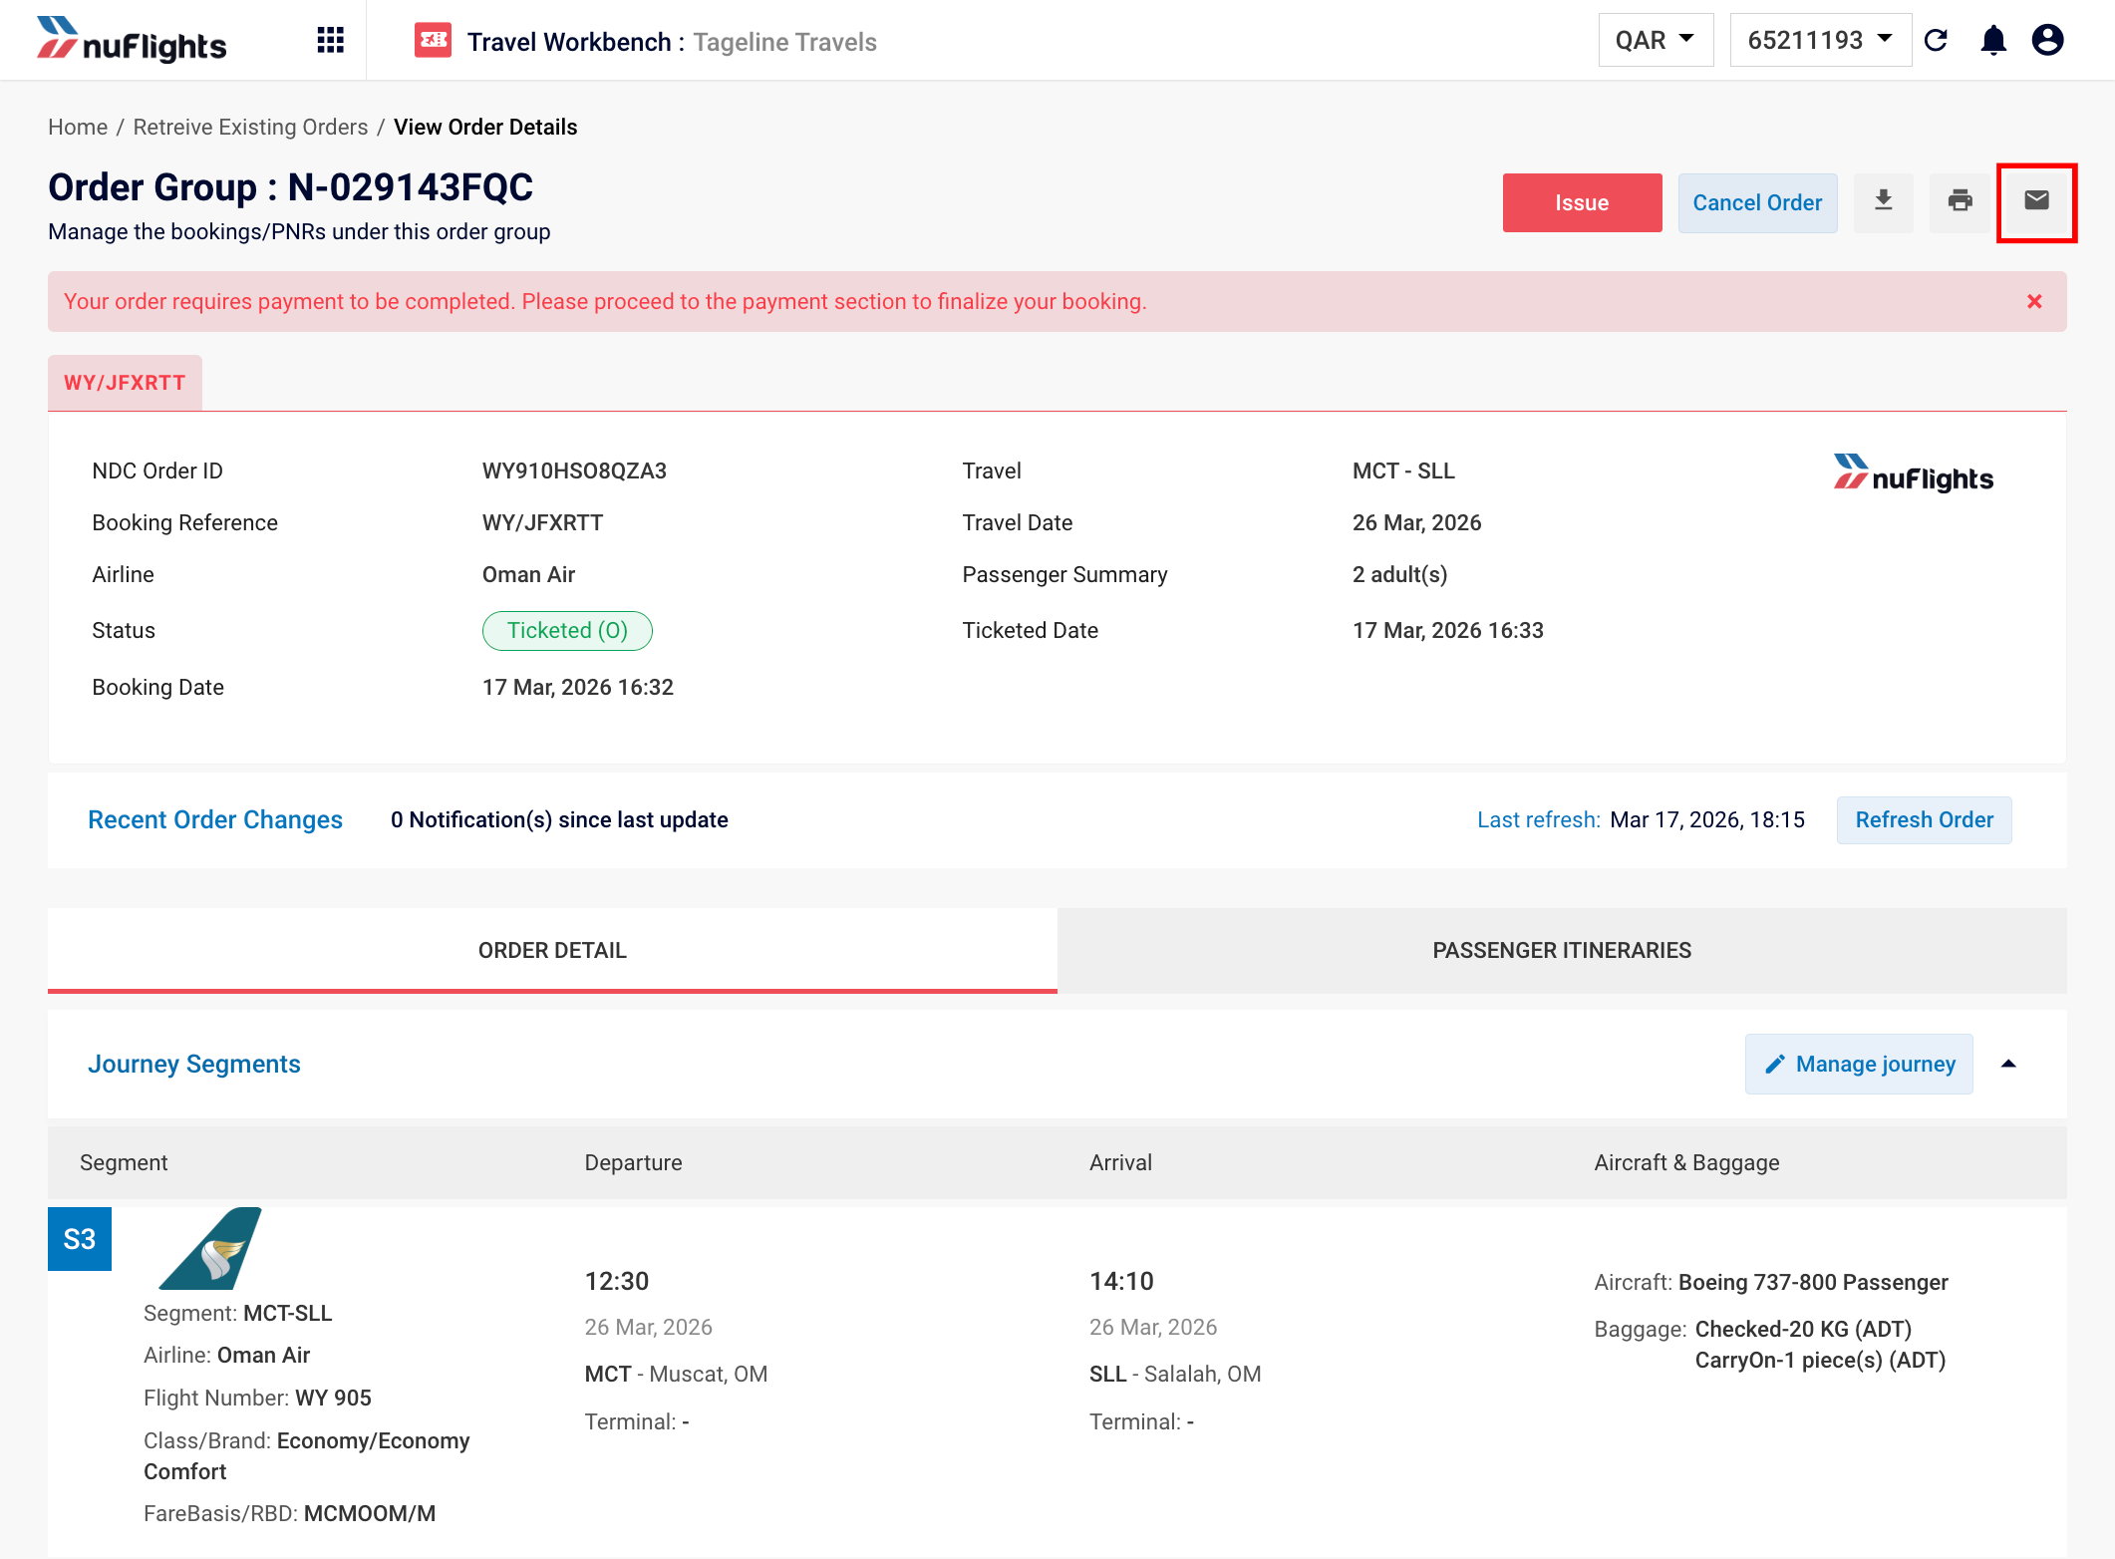Open the QAR currency dropdown
This screenshot has width=2115, height=1559.
coord(1656,40)
